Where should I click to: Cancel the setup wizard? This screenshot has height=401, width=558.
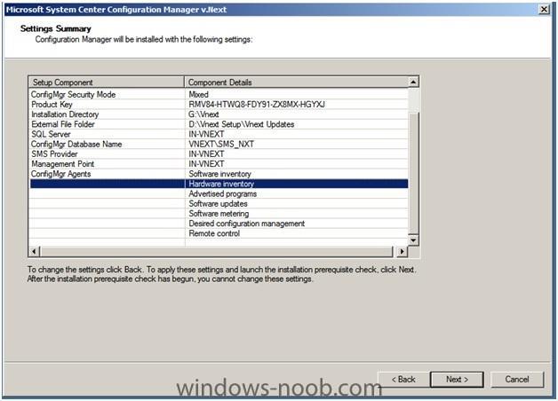(x=517, y=380)
